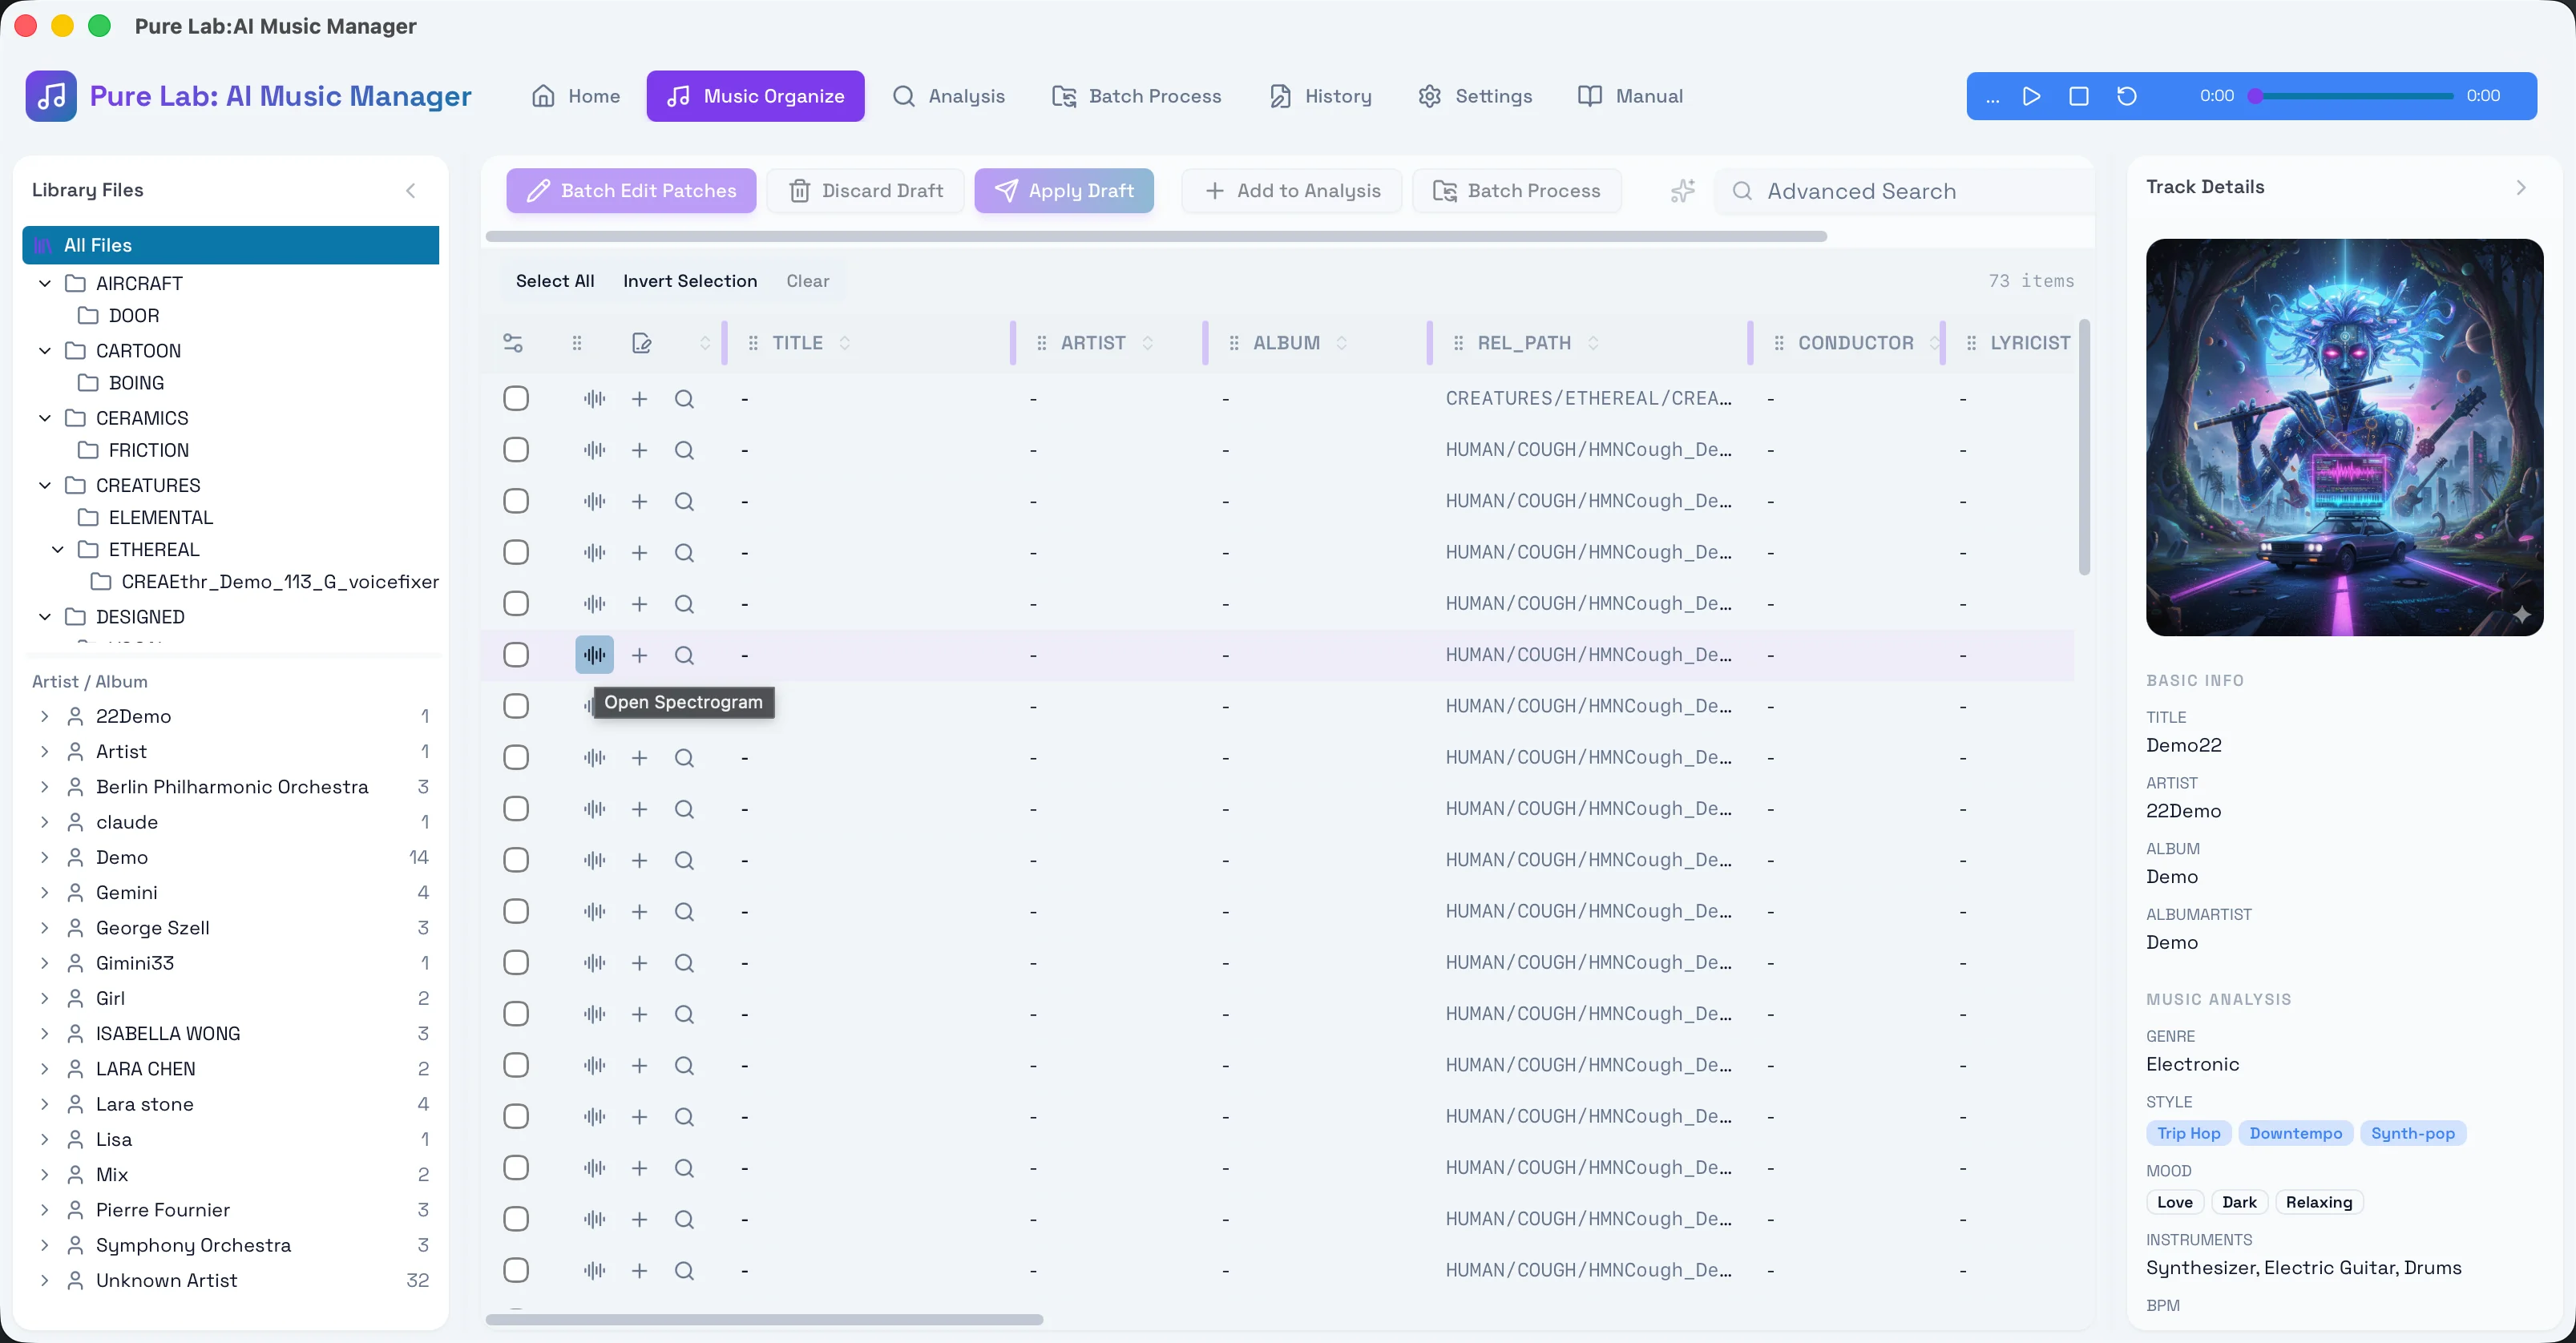Click the stop icon in the player
Viewport: 2576px width, 1343px height.
2079,96
